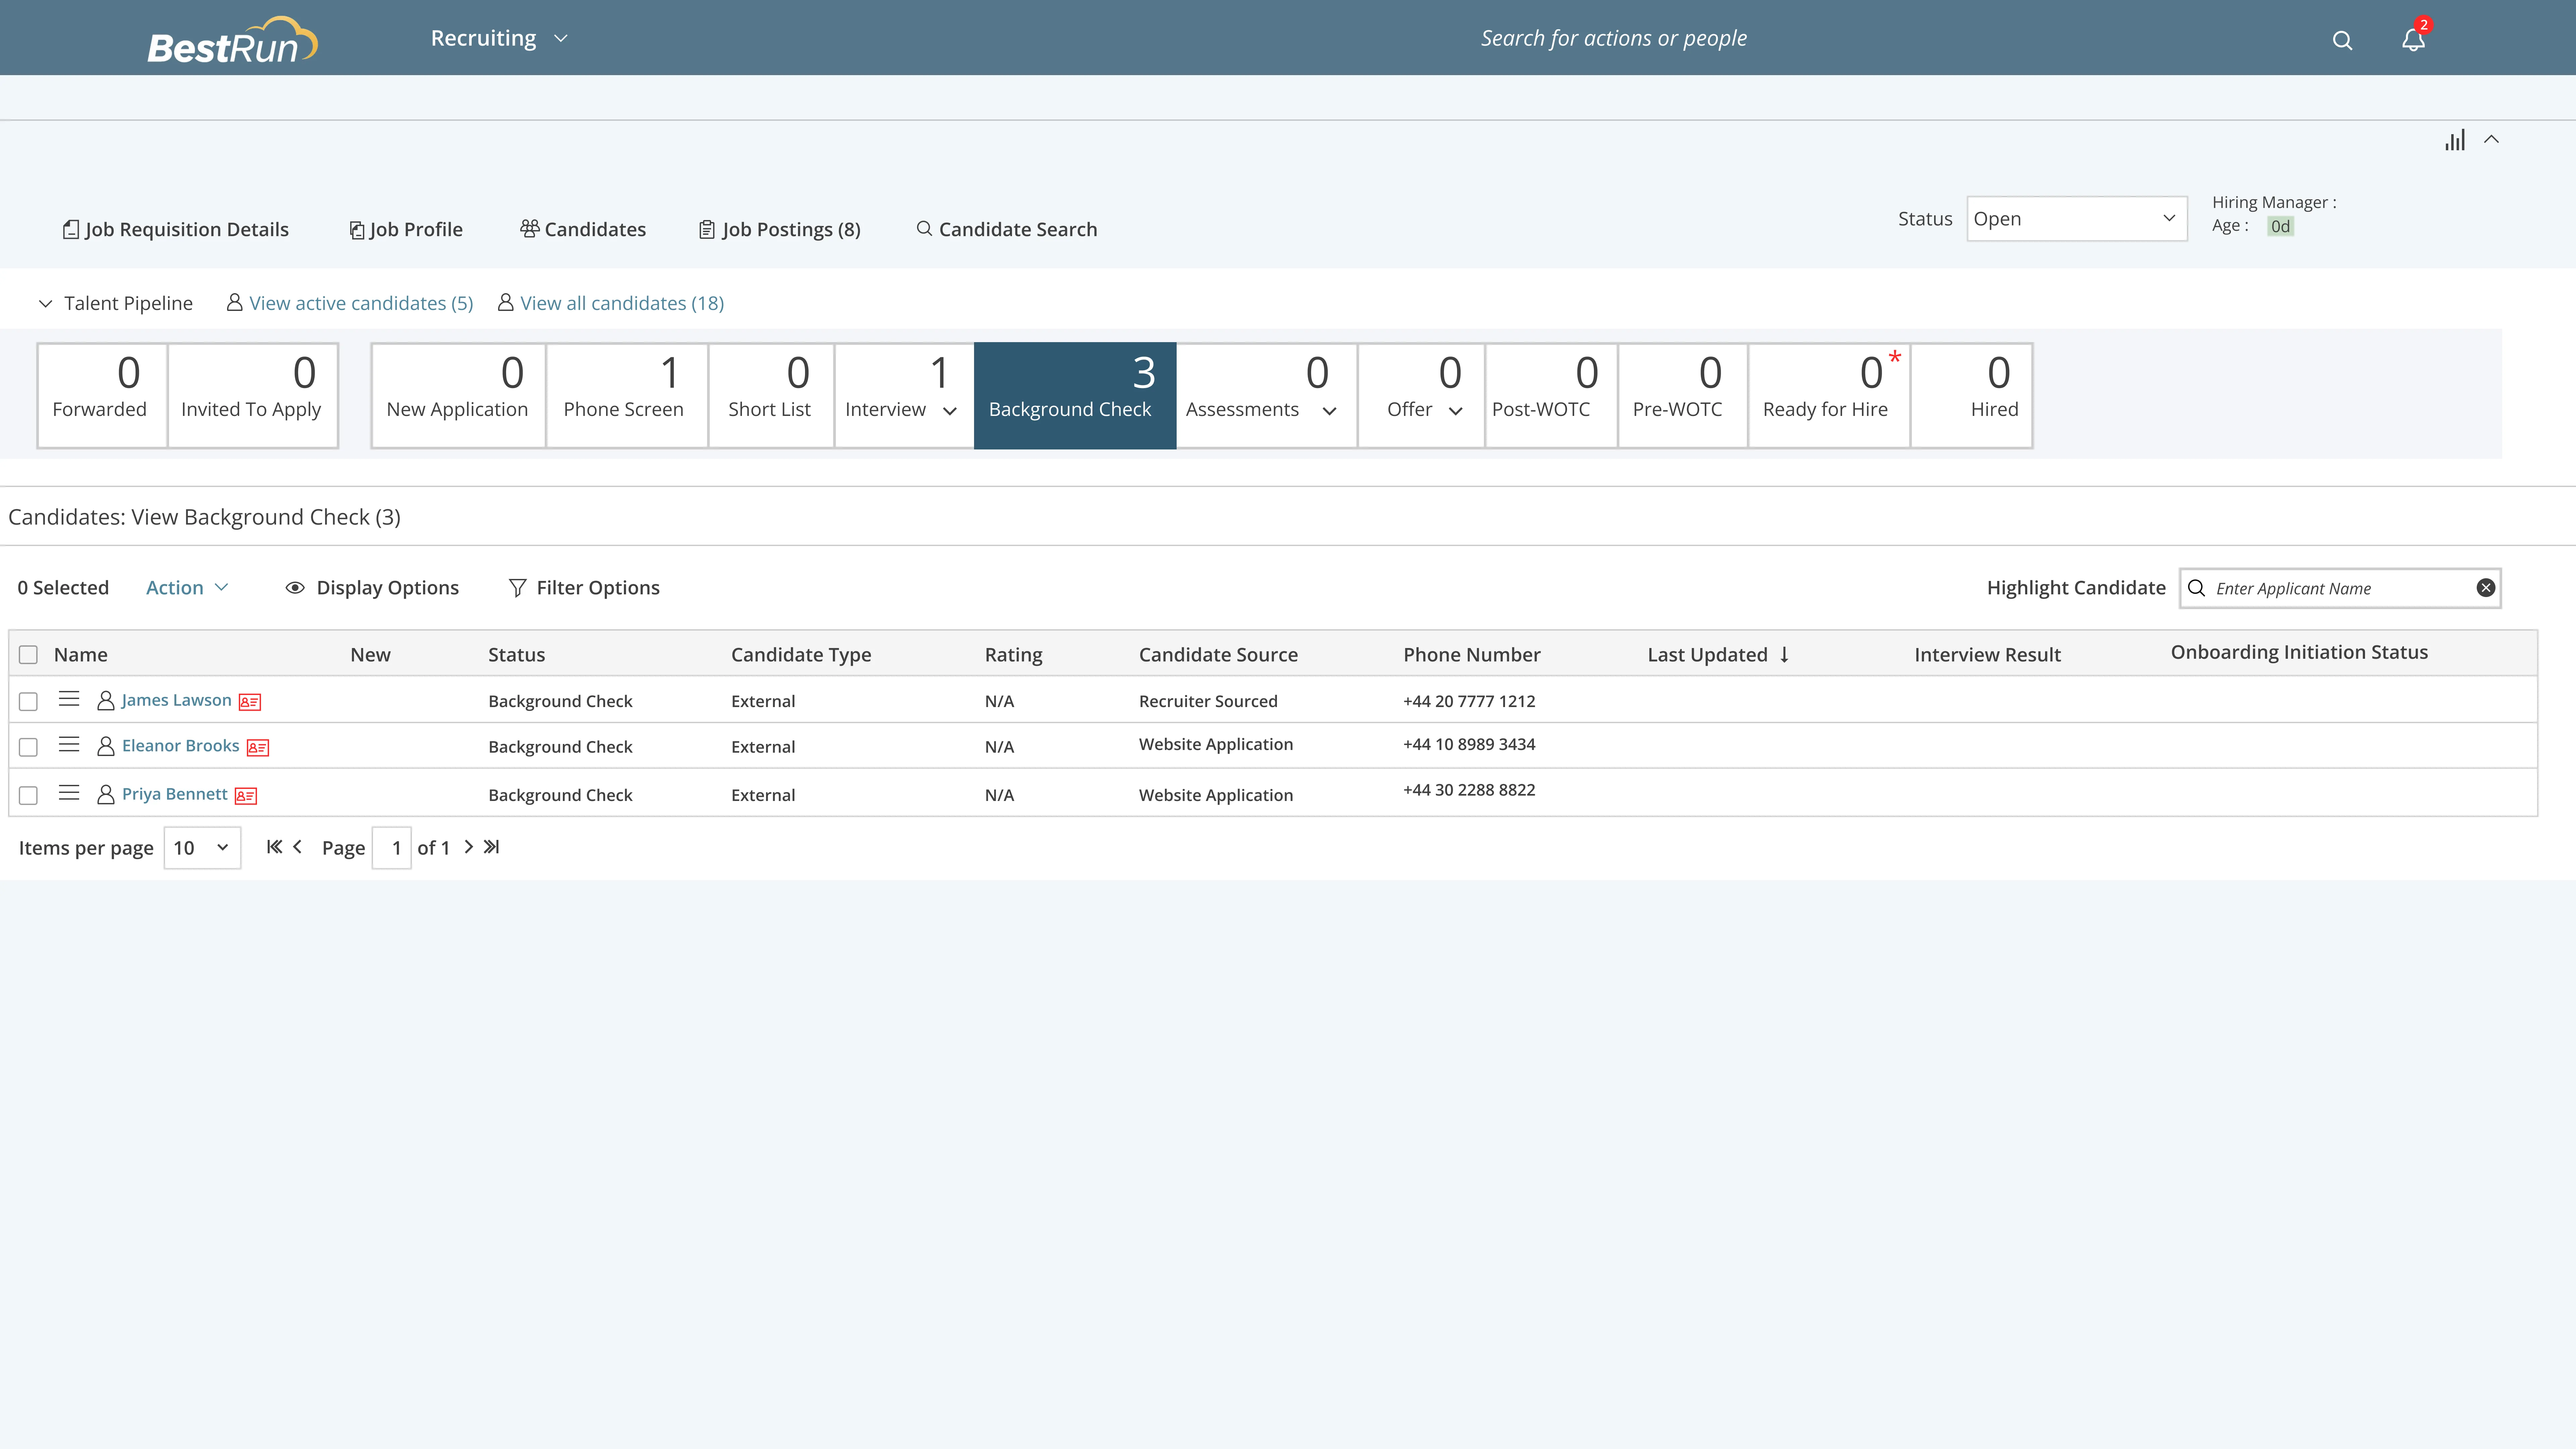The width and height of the screenshot is (2576, 1449).
Task: Open the Candidate Search tab
Action: tap(1007, 229)
